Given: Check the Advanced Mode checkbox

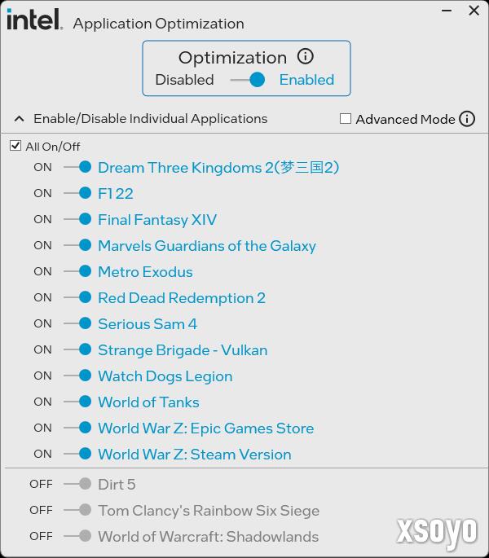Looking at the screenshot, I should pos(345,118).
